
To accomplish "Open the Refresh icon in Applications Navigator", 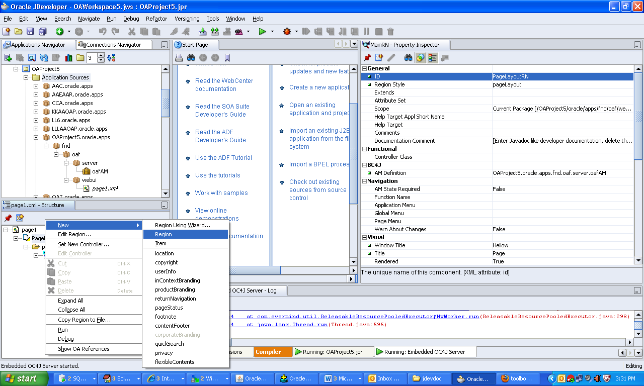I will tap(43, 57).
